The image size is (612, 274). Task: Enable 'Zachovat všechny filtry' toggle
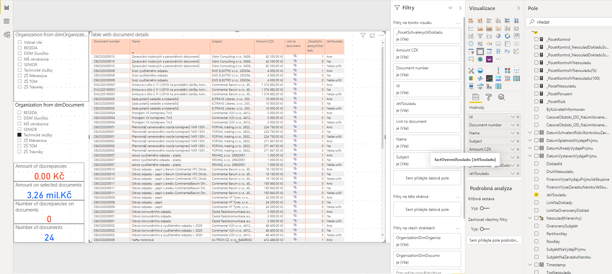tap(484, 229)
